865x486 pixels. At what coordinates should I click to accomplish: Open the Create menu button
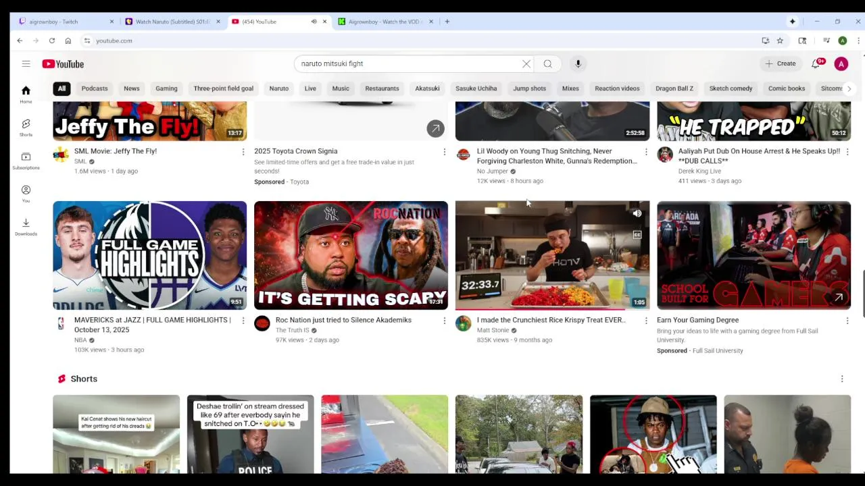[781, 63]
